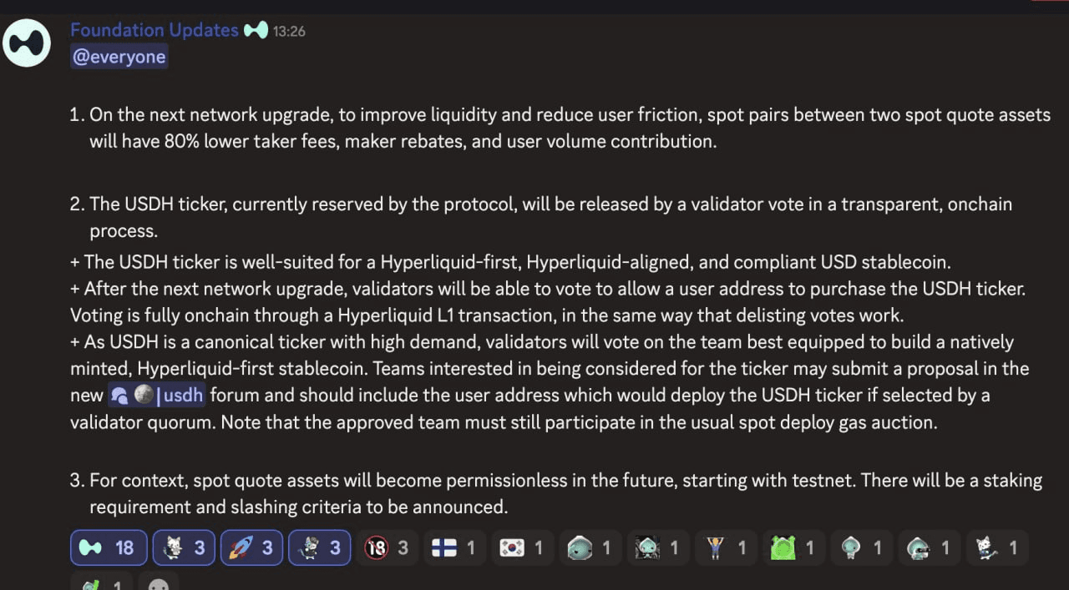
Task: Click the Hyperliquid badge next to username
Action: 256,30
